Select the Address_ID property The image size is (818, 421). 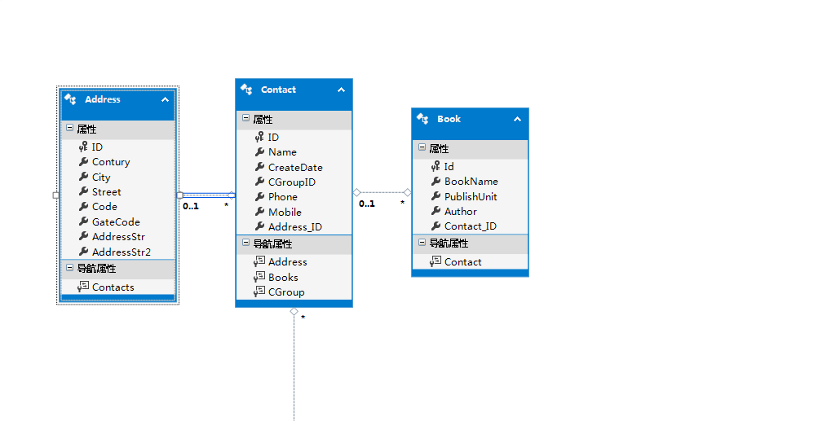click(294, 226)
